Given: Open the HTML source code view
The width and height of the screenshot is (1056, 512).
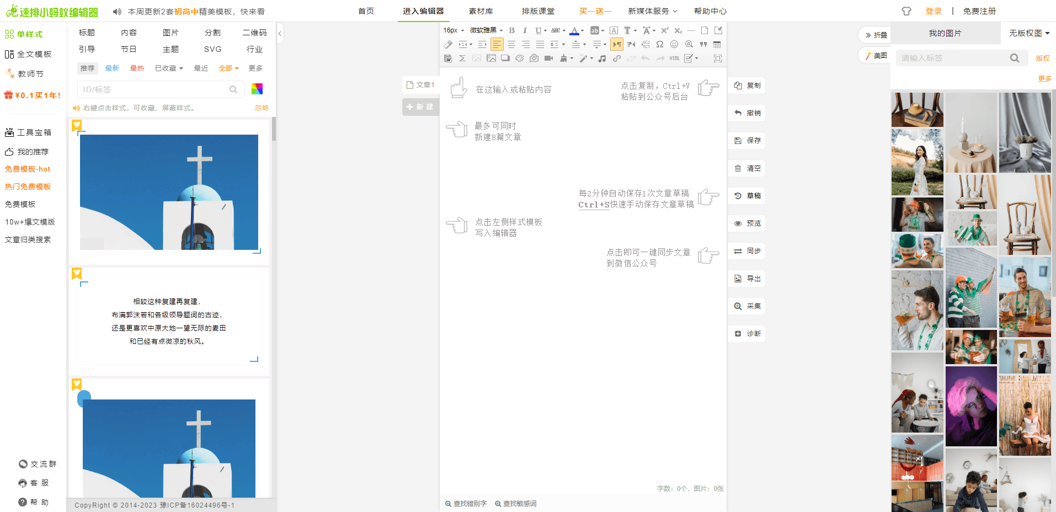Looking at the screenshot, I should [x=674, y=58].
